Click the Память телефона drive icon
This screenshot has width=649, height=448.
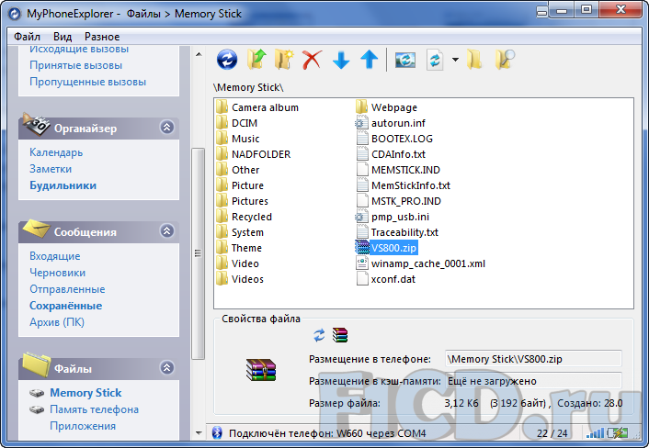(x=37, y=409)
